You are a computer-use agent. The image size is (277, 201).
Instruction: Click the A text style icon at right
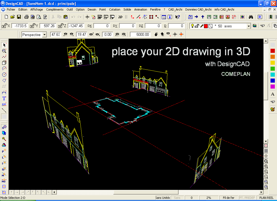[x=273, y=94]
